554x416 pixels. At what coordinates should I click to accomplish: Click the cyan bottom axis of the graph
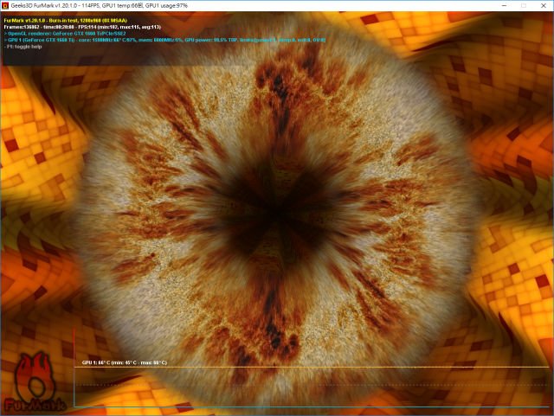tap(311, 406)
